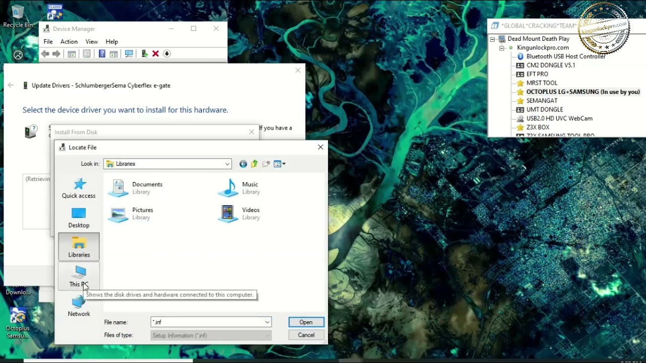Select Z3X BOX in device tree
646x363 pixels.
532,127
